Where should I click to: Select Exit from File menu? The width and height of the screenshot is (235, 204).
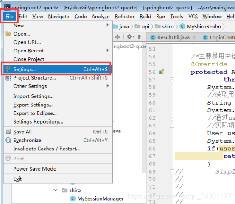[58, 179]
